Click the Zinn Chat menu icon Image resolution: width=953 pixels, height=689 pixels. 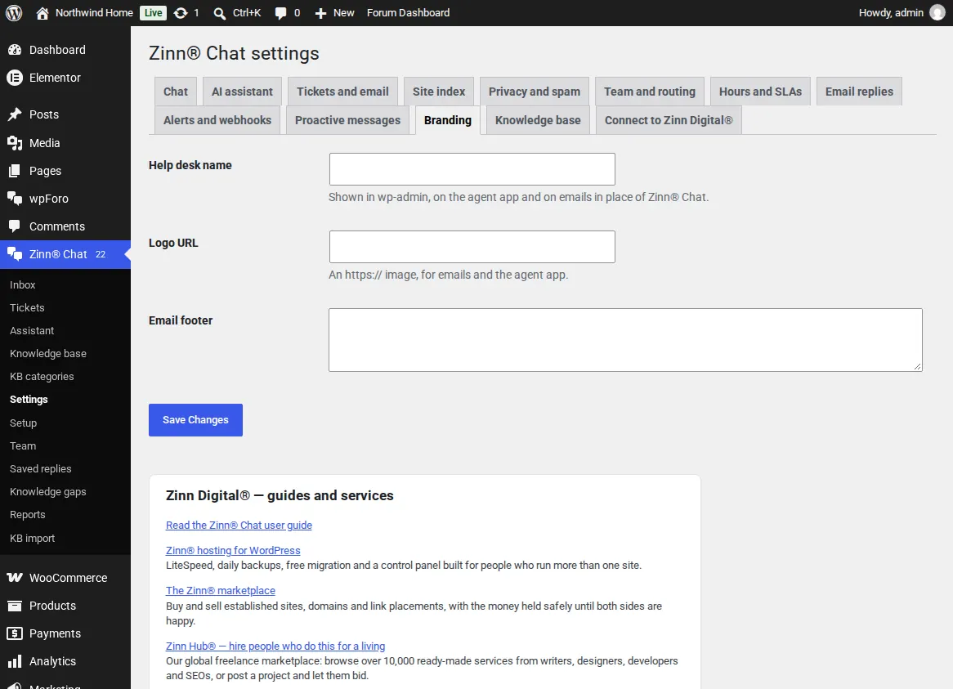(x=15, y=254)
